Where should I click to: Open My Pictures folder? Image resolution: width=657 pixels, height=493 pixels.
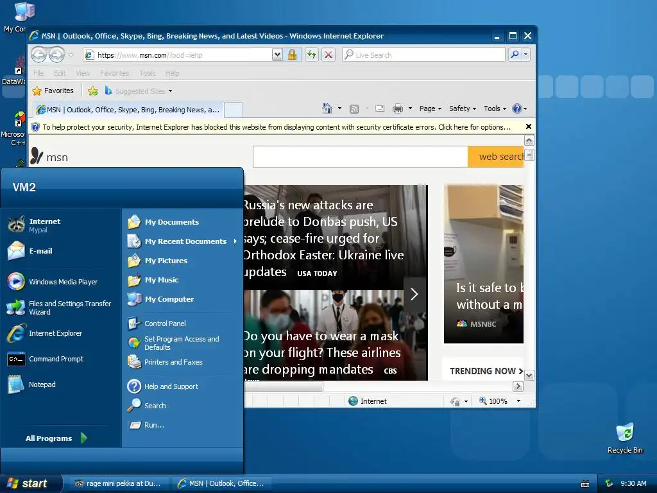click(x=182, y=261)
